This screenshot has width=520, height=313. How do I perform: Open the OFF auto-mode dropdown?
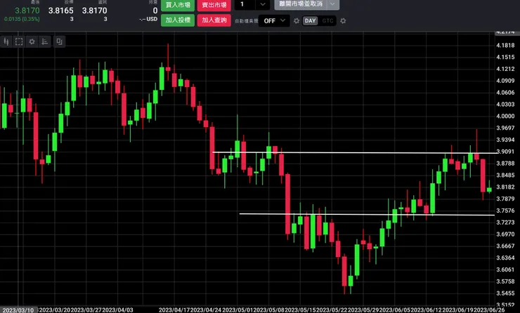pyautogui.click(x=274, y=21)
